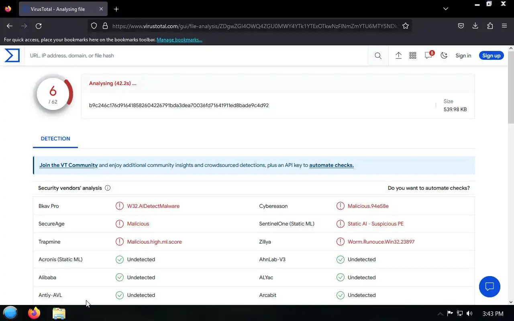The height and width of the screenshot is (321, 514).
Task: Click the Acronis Undetected check icon
Action: click(x=120, y=260)
